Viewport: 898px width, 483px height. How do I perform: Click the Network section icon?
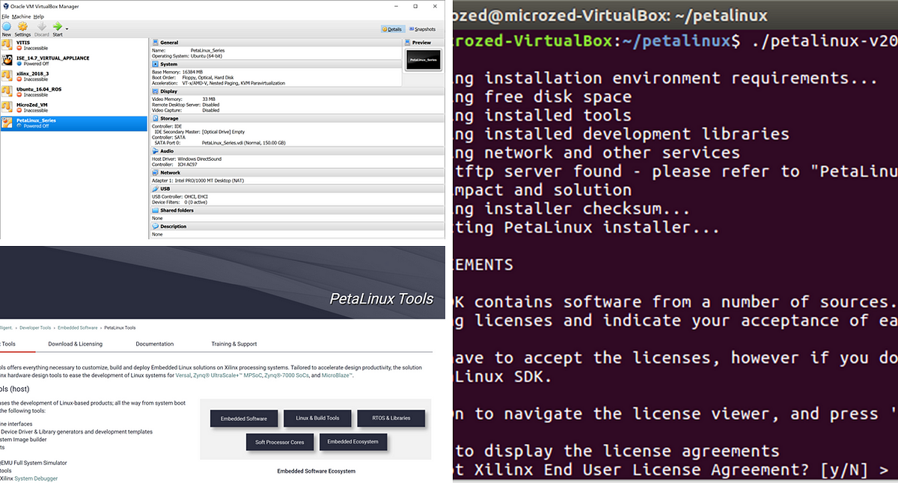pos(155,172)
